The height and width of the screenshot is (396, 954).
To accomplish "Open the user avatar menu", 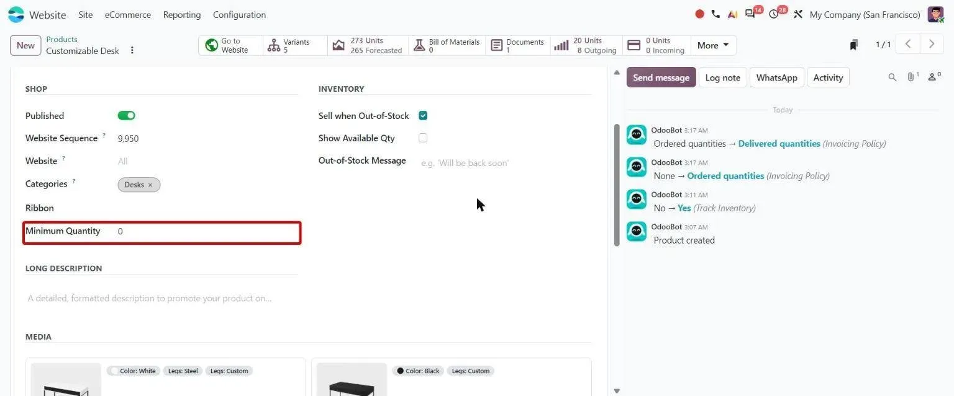I will [935, 14].
